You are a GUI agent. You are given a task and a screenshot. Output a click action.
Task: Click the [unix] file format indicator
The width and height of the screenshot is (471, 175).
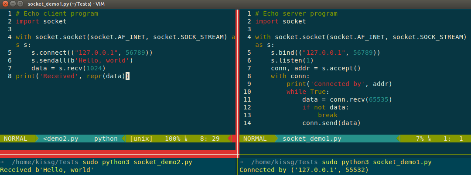(x=141, y=139)
